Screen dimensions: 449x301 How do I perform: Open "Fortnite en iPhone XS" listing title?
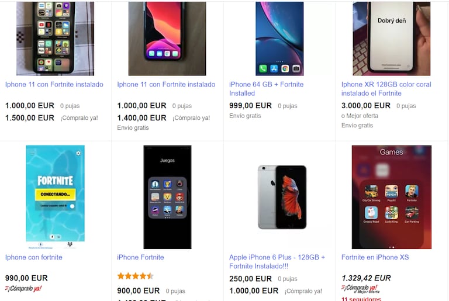click(375, 257)
